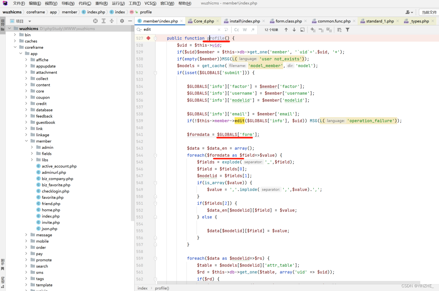The width and height of the screenshot is (439, 291).
Task: Open json.php in project tree
Action: [50, 229]
